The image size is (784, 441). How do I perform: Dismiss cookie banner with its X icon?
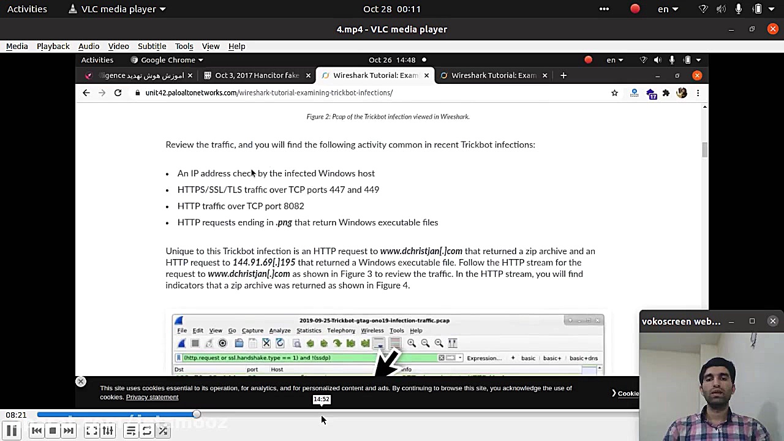coord(80,382)
